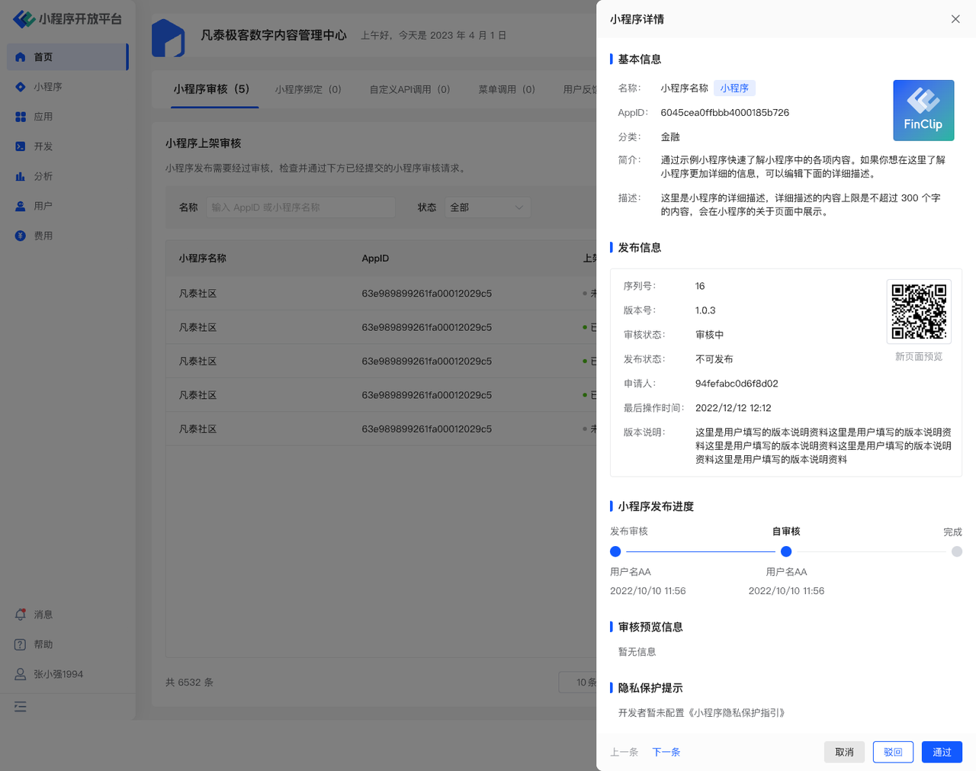
Task: Open the 开发 terminal icon
Action: [21, 146]
